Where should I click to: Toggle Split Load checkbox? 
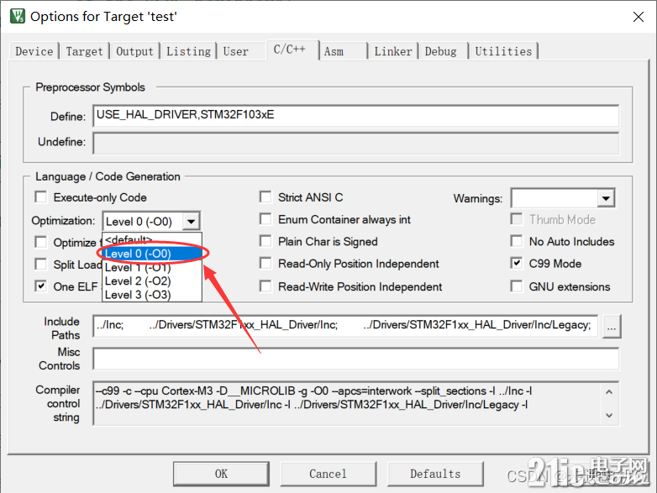(x=41, y=264)
